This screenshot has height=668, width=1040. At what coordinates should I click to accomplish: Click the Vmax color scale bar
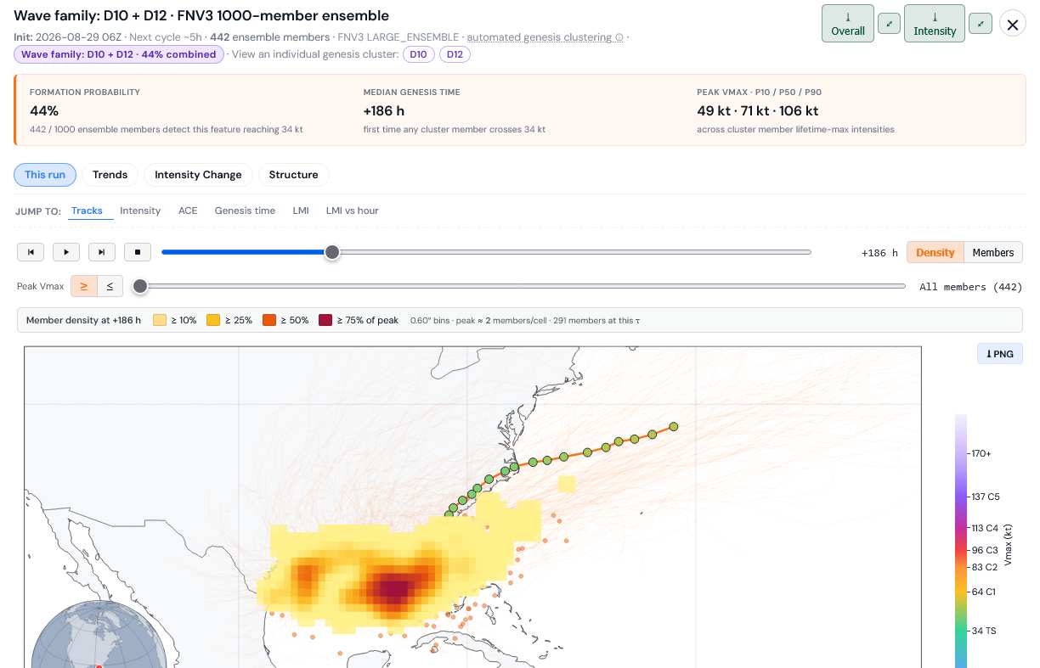(x=961, y=541)
